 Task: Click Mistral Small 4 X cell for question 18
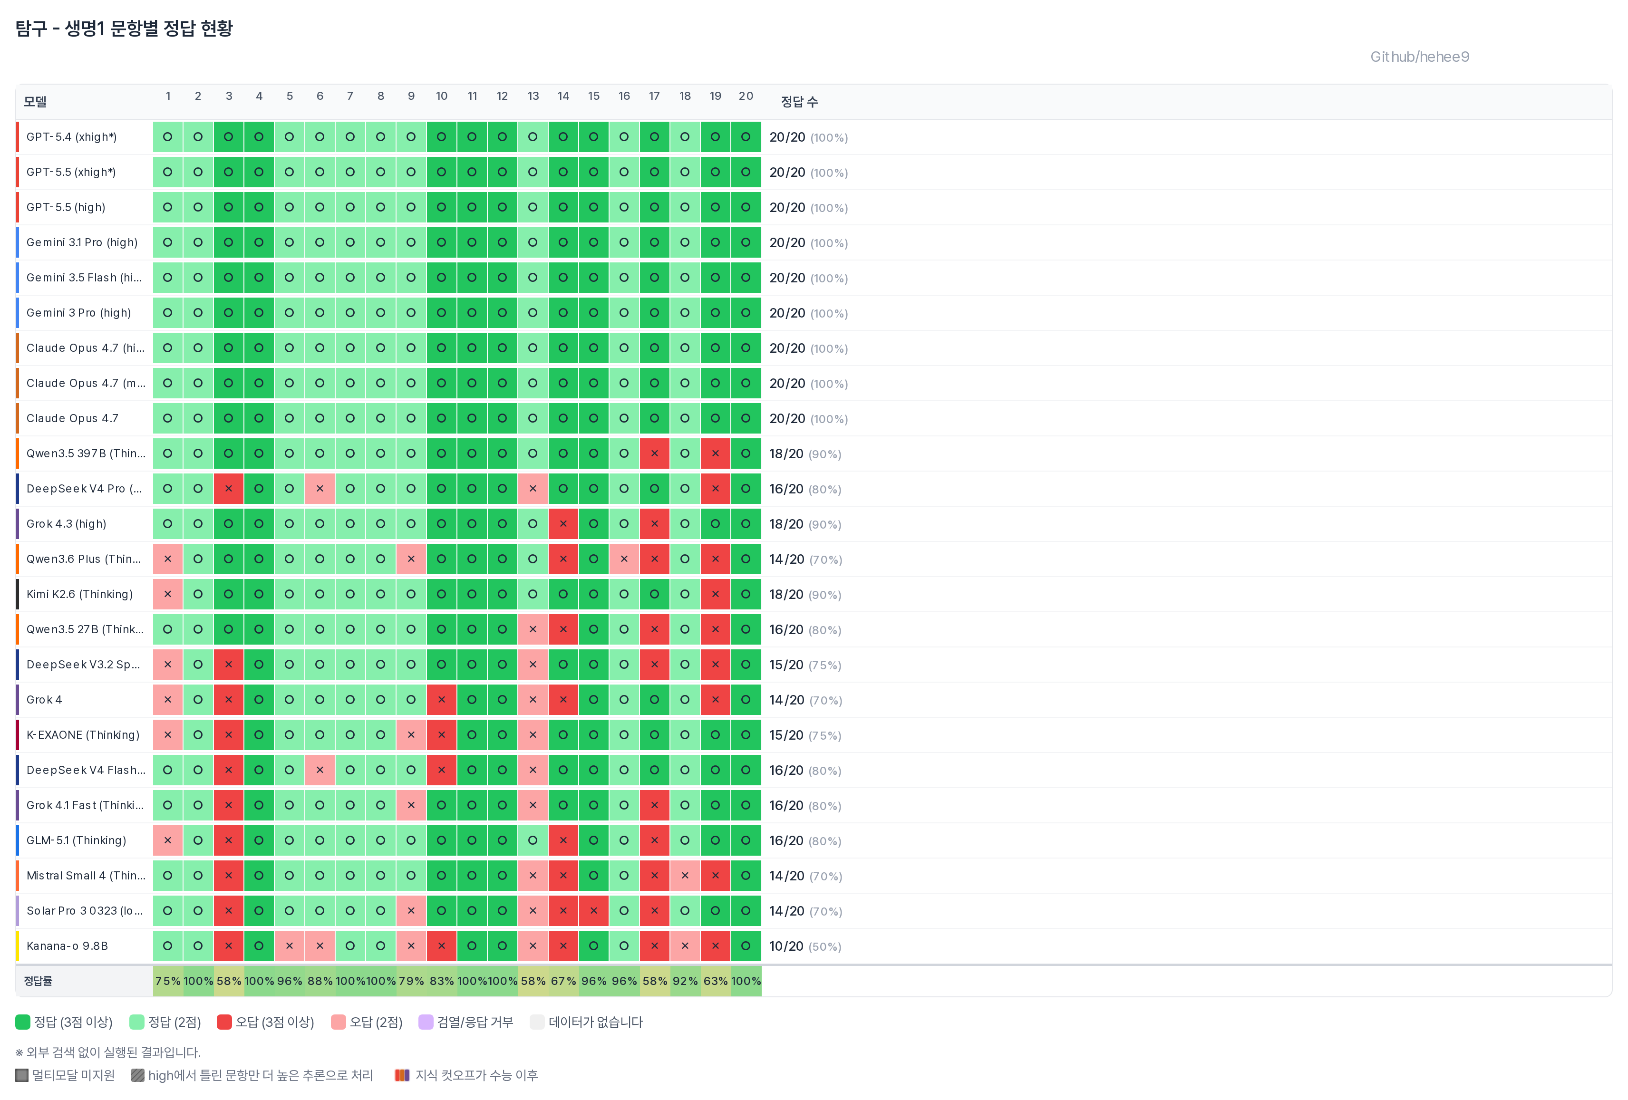685,875
